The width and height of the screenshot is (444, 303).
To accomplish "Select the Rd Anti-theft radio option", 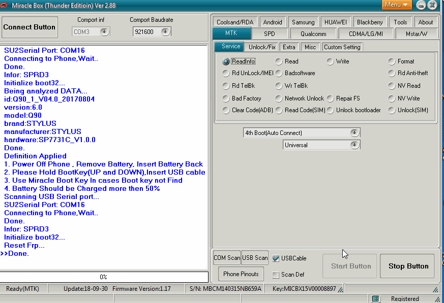I will (x=392, y=73).
